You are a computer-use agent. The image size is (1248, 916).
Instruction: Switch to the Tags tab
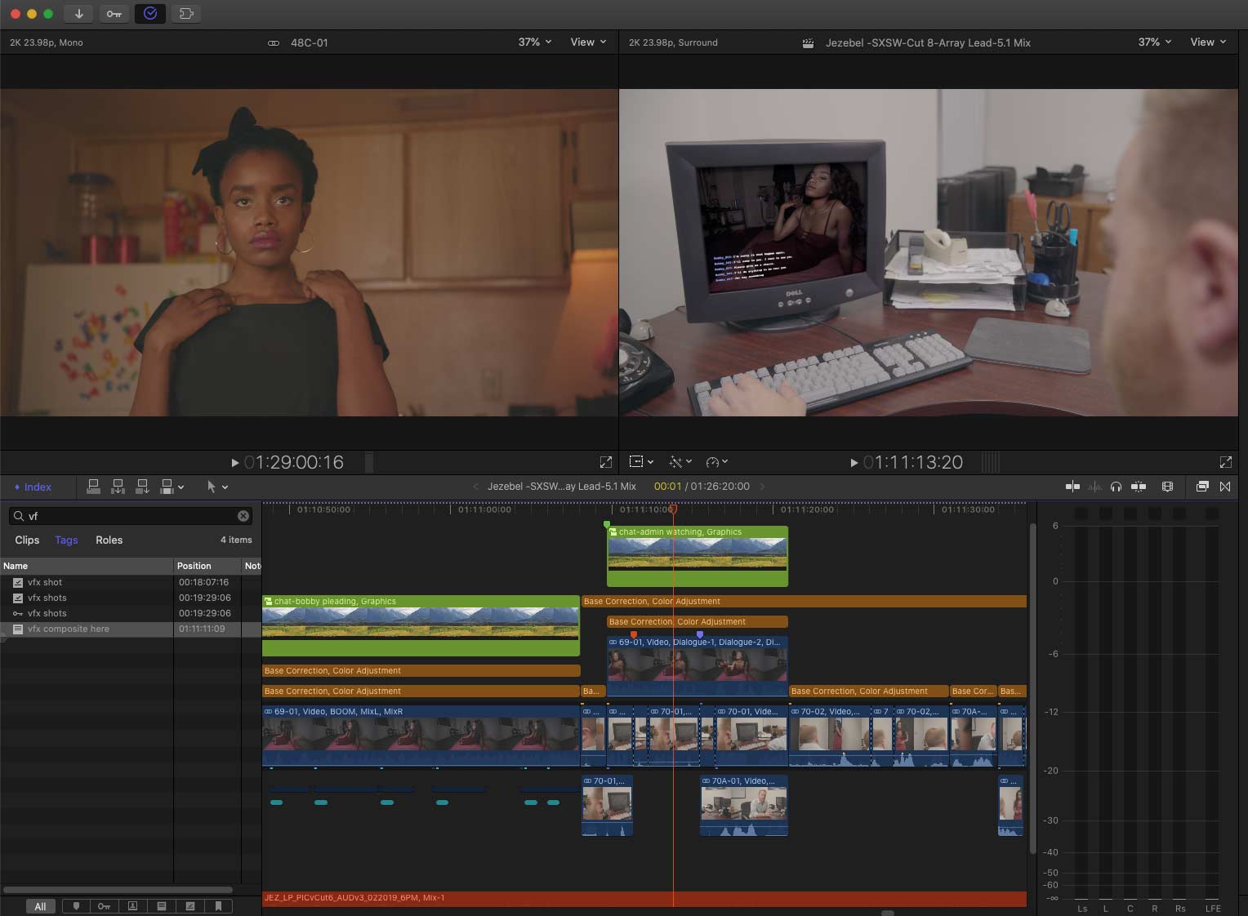(x=66, y=540)
